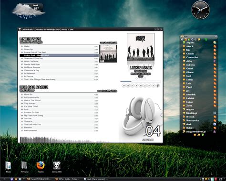This screenshot has width=226, height=181.
Task: Open contact CreativeBot in messenger list
Action: [x=192, y=57]
